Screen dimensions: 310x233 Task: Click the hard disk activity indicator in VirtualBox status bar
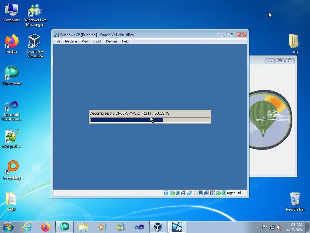coord(166,193)
